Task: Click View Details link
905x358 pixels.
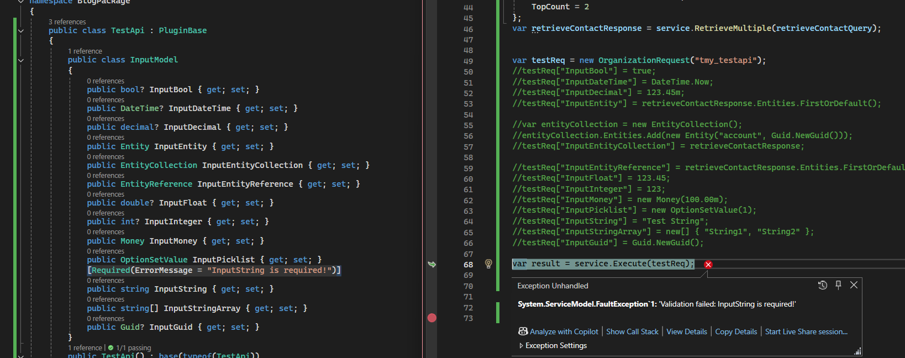Action: (687, 331)
